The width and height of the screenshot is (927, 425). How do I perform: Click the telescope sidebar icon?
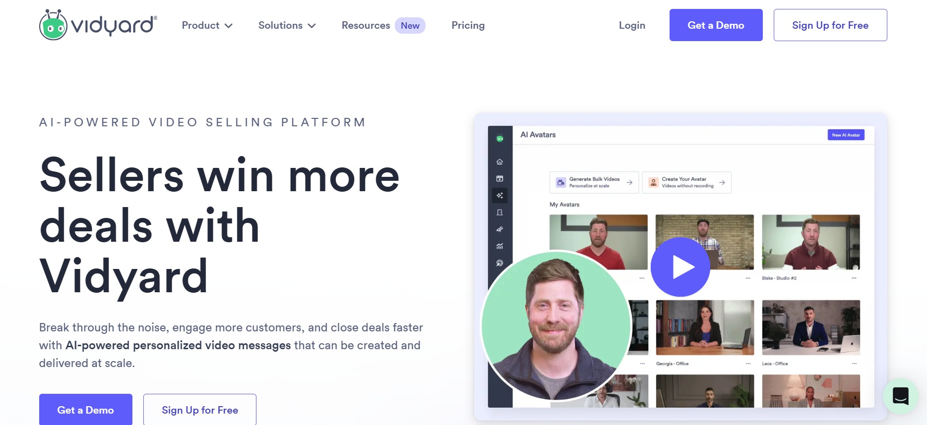499,229
